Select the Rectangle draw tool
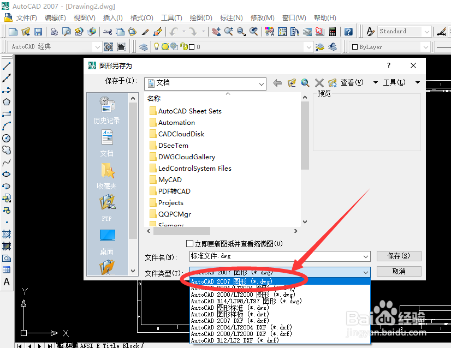The height and width of the screenshot is (348, 451). [7, 114]
